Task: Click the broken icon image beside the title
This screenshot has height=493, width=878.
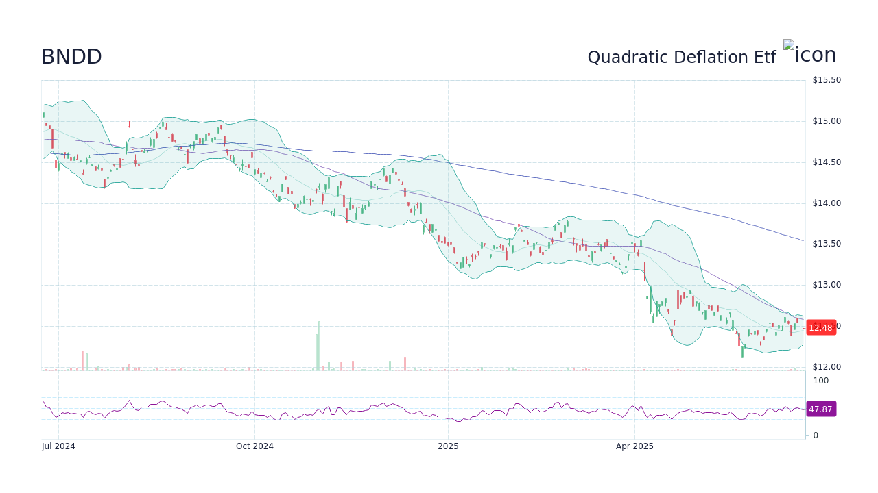Action: [x=809, y=54]
